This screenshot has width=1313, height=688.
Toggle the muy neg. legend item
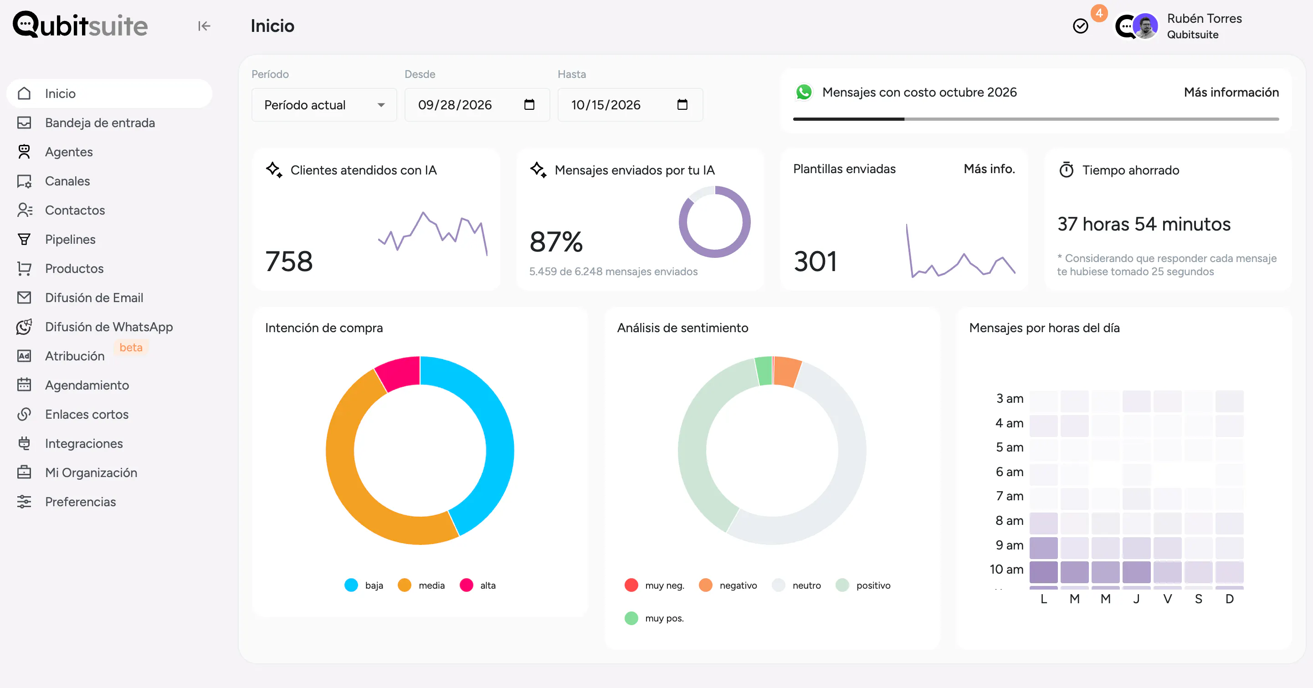[655, 585]
